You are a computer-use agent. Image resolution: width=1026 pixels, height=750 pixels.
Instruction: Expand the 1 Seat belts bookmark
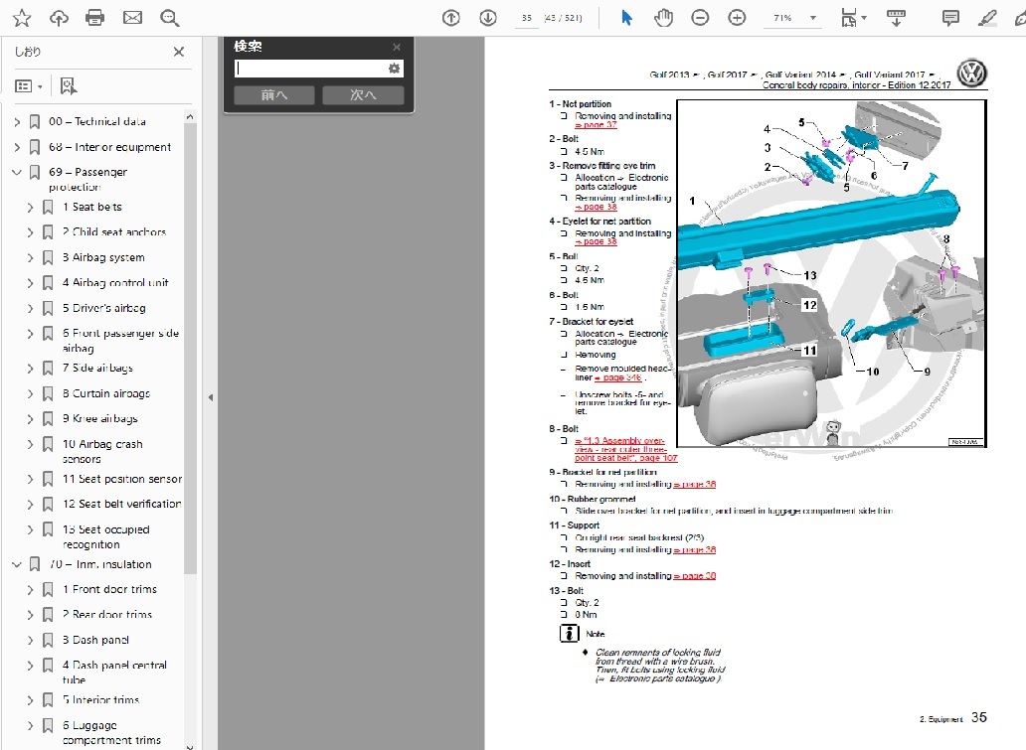tap(30, 208)
